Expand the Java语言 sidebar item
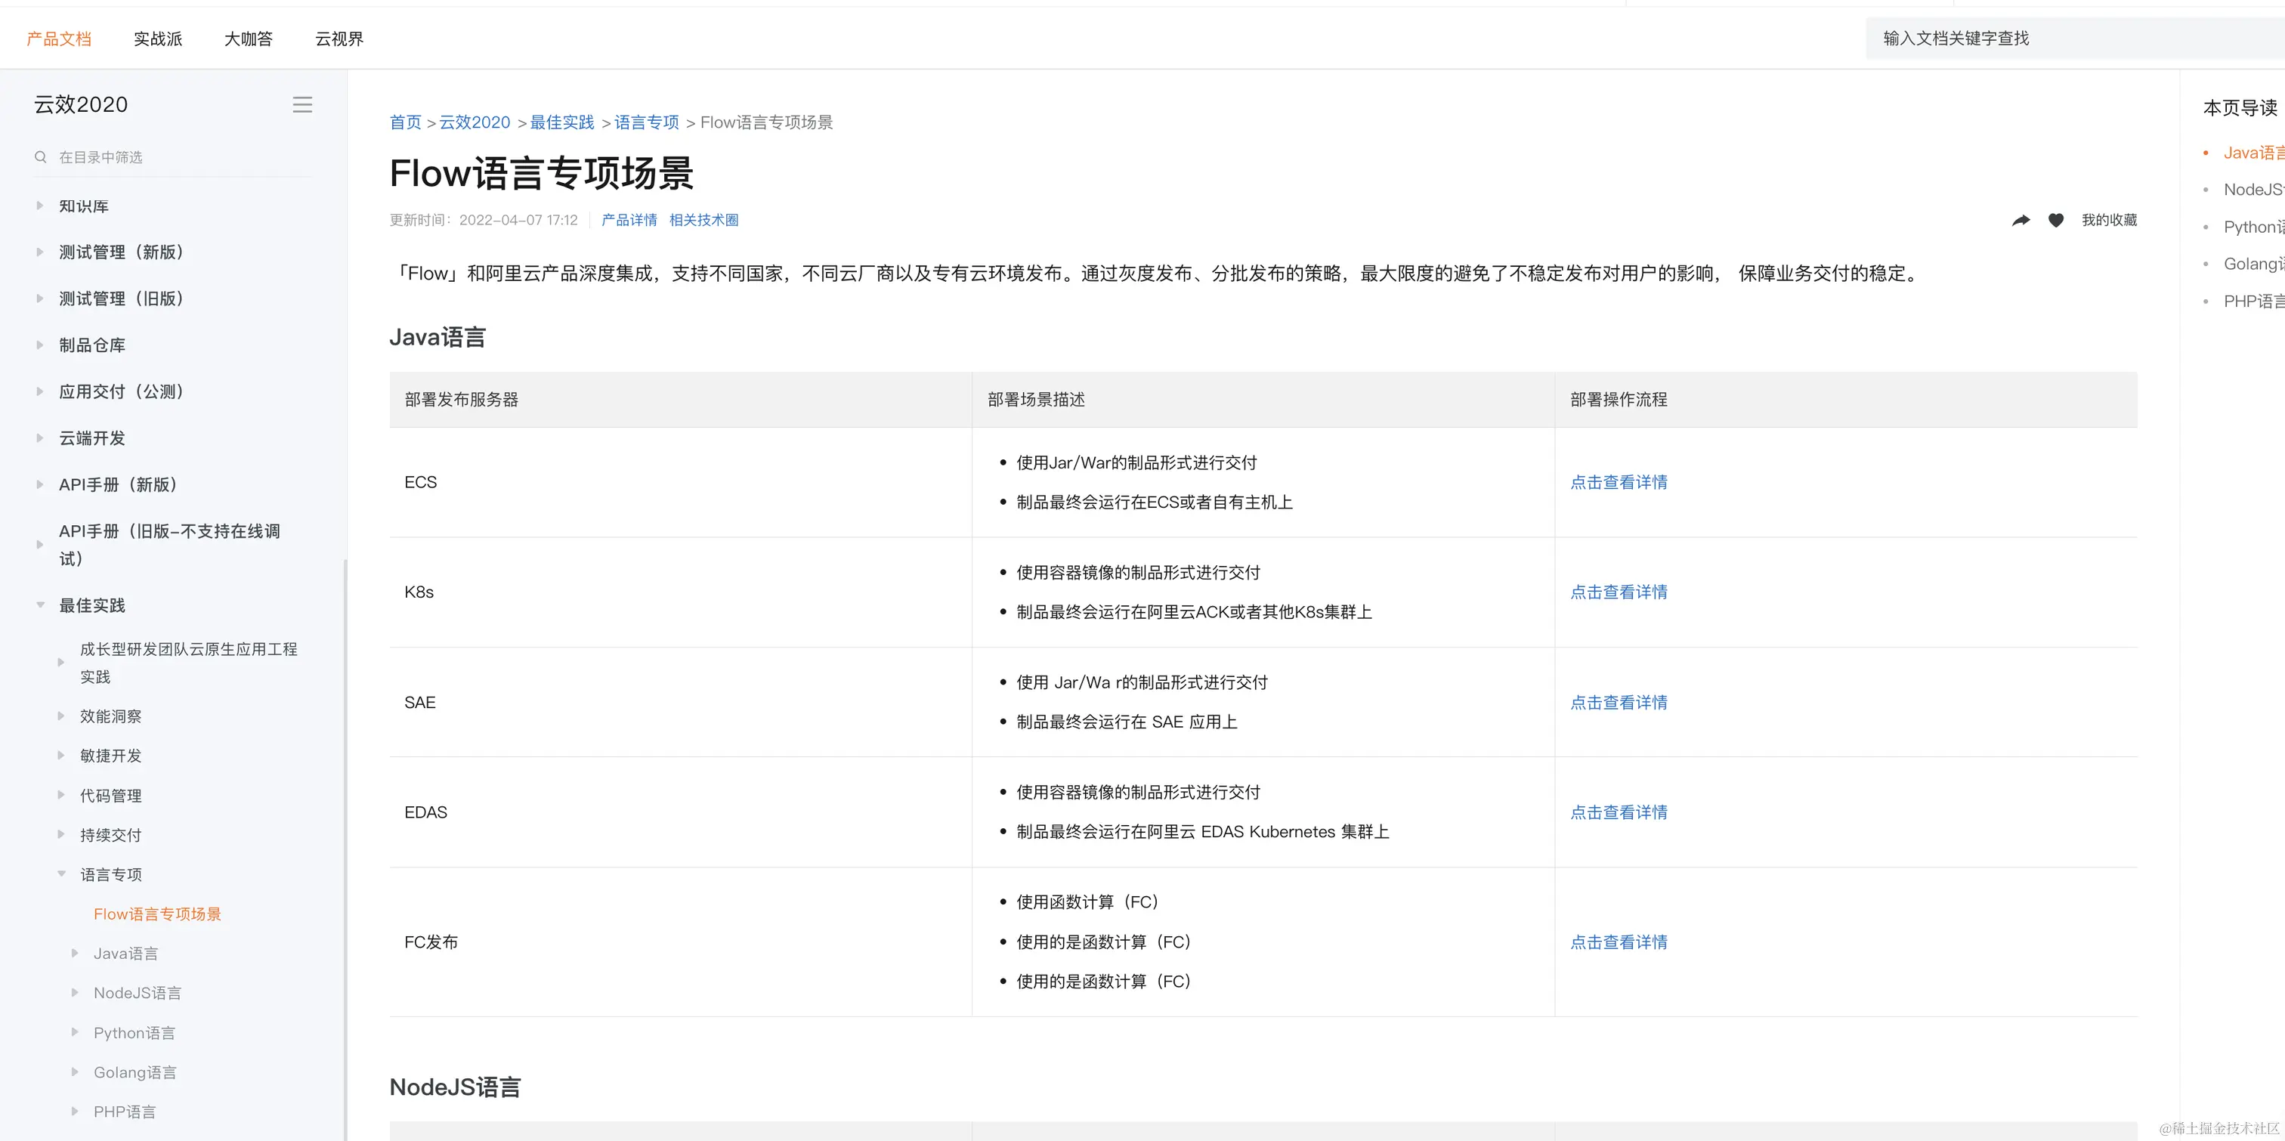This screenshot has height=1141, width=2285. (75, 953)
